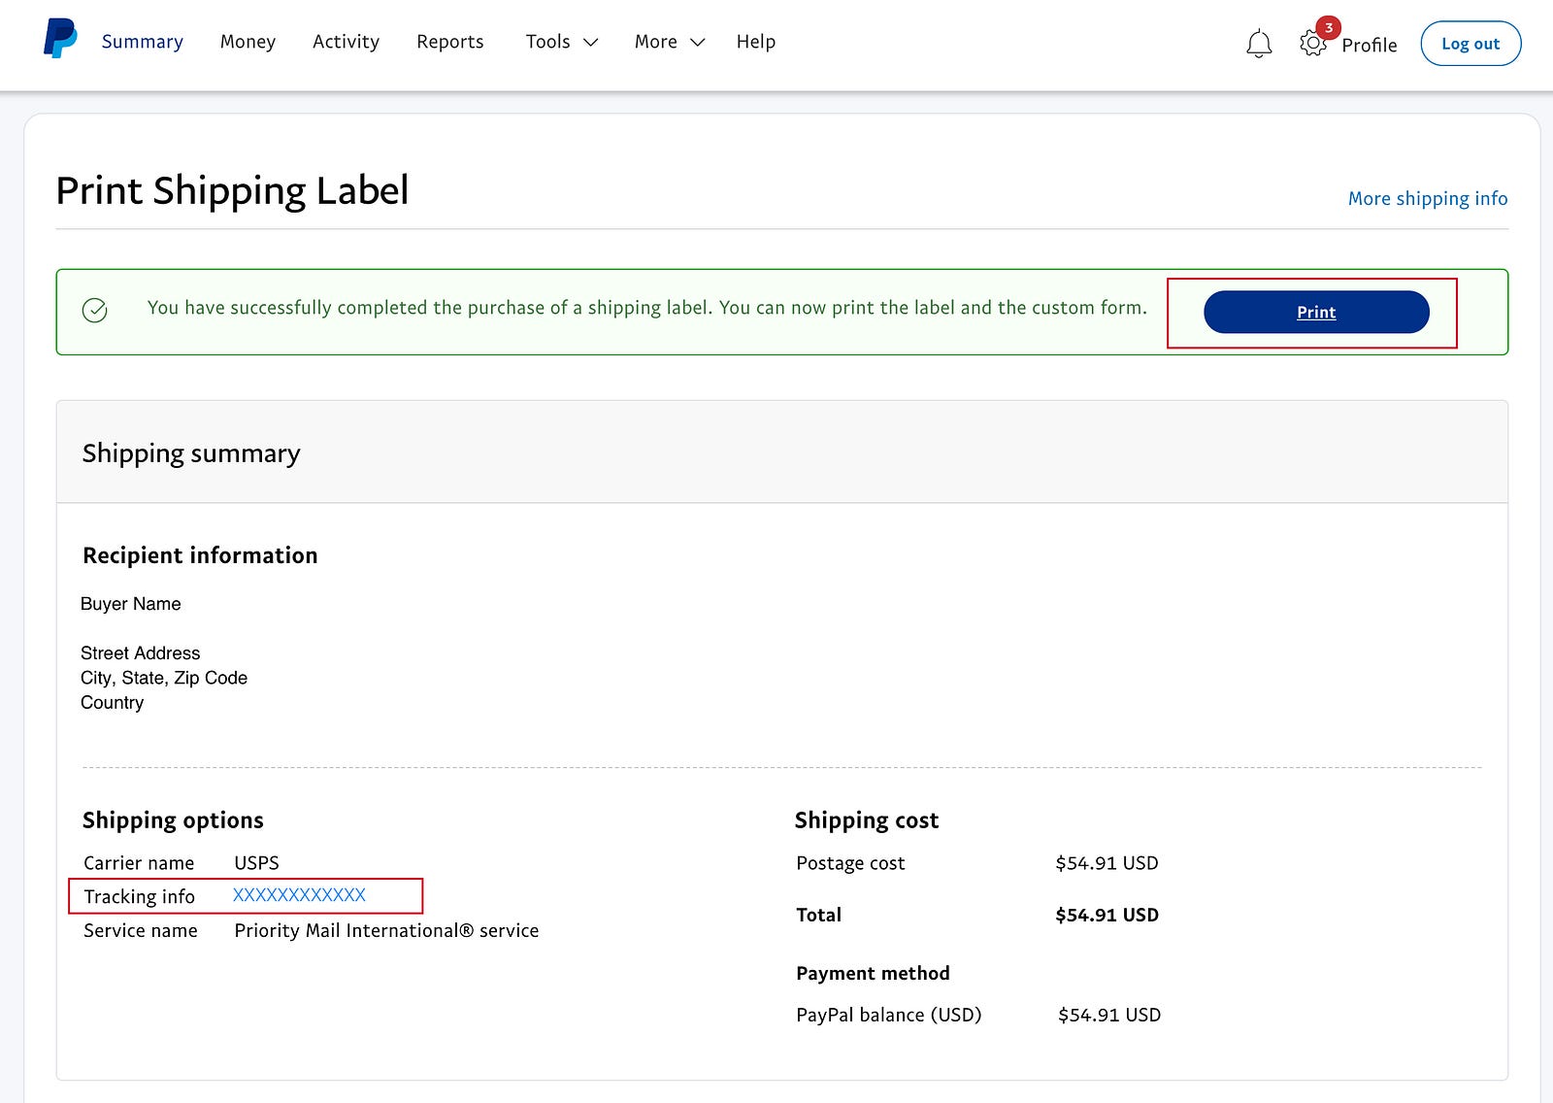
Task: Open the notifications bell icon
Action: click(1259, 44)
